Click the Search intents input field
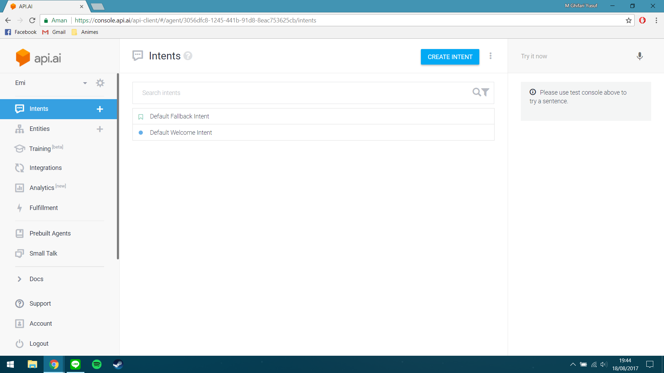Screen dimensions: 664x373 tap(301, 93)
